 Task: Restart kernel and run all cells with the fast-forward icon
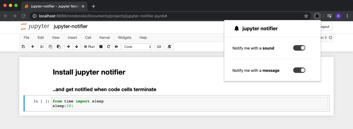[x=116, y=47]
